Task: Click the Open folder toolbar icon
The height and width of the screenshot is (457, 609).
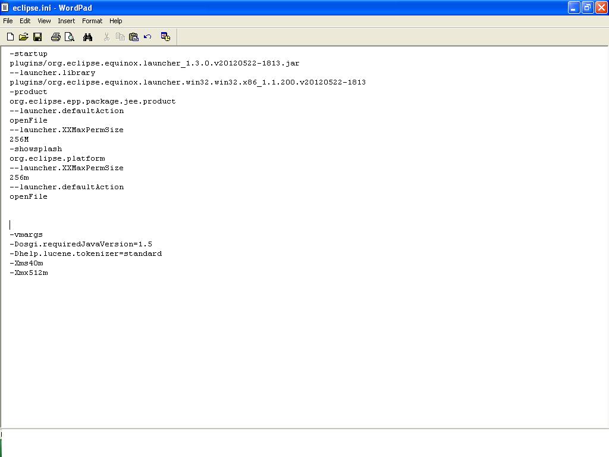Action: (24, 37)
